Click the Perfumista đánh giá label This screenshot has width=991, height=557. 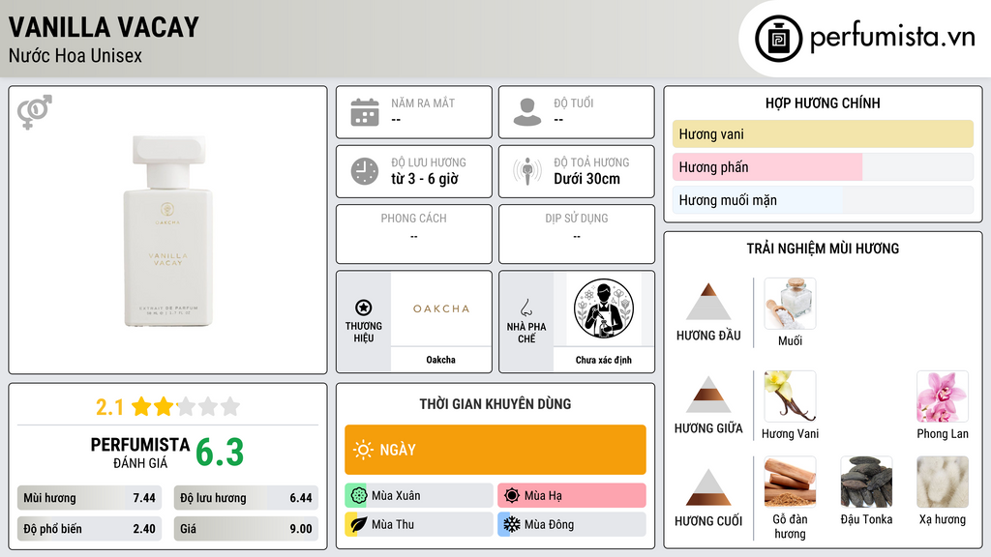point(140,453)
